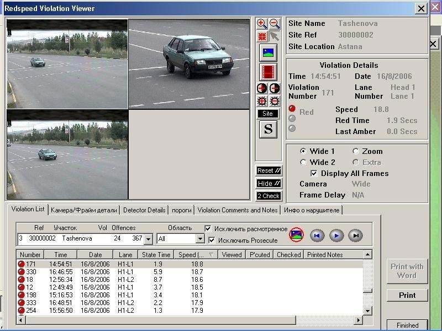The image size is (442, 331).
Task: Click the crossed-out image icon
Action: 296,236
